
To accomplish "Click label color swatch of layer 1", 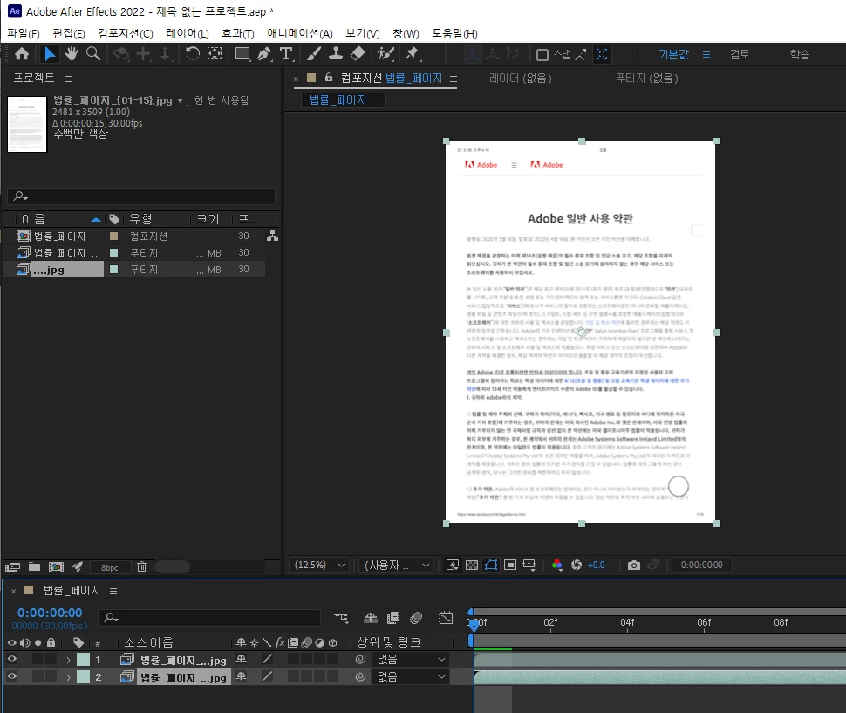I will coord(83,660).
